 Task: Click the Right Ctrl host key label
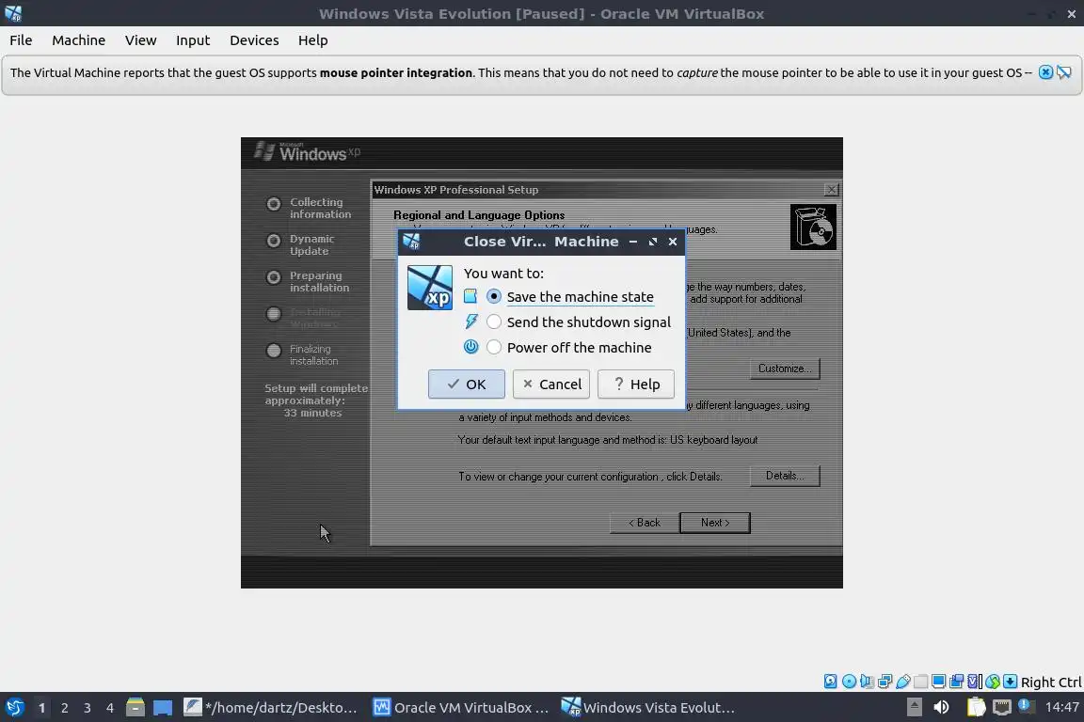click(x=1051, y=682)
